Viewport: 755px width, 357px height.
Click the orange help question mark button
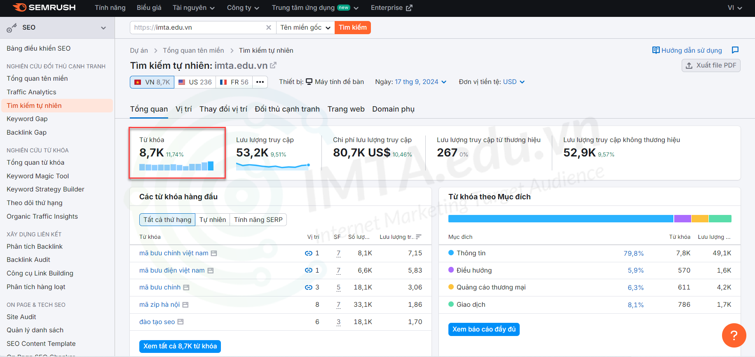734,335
